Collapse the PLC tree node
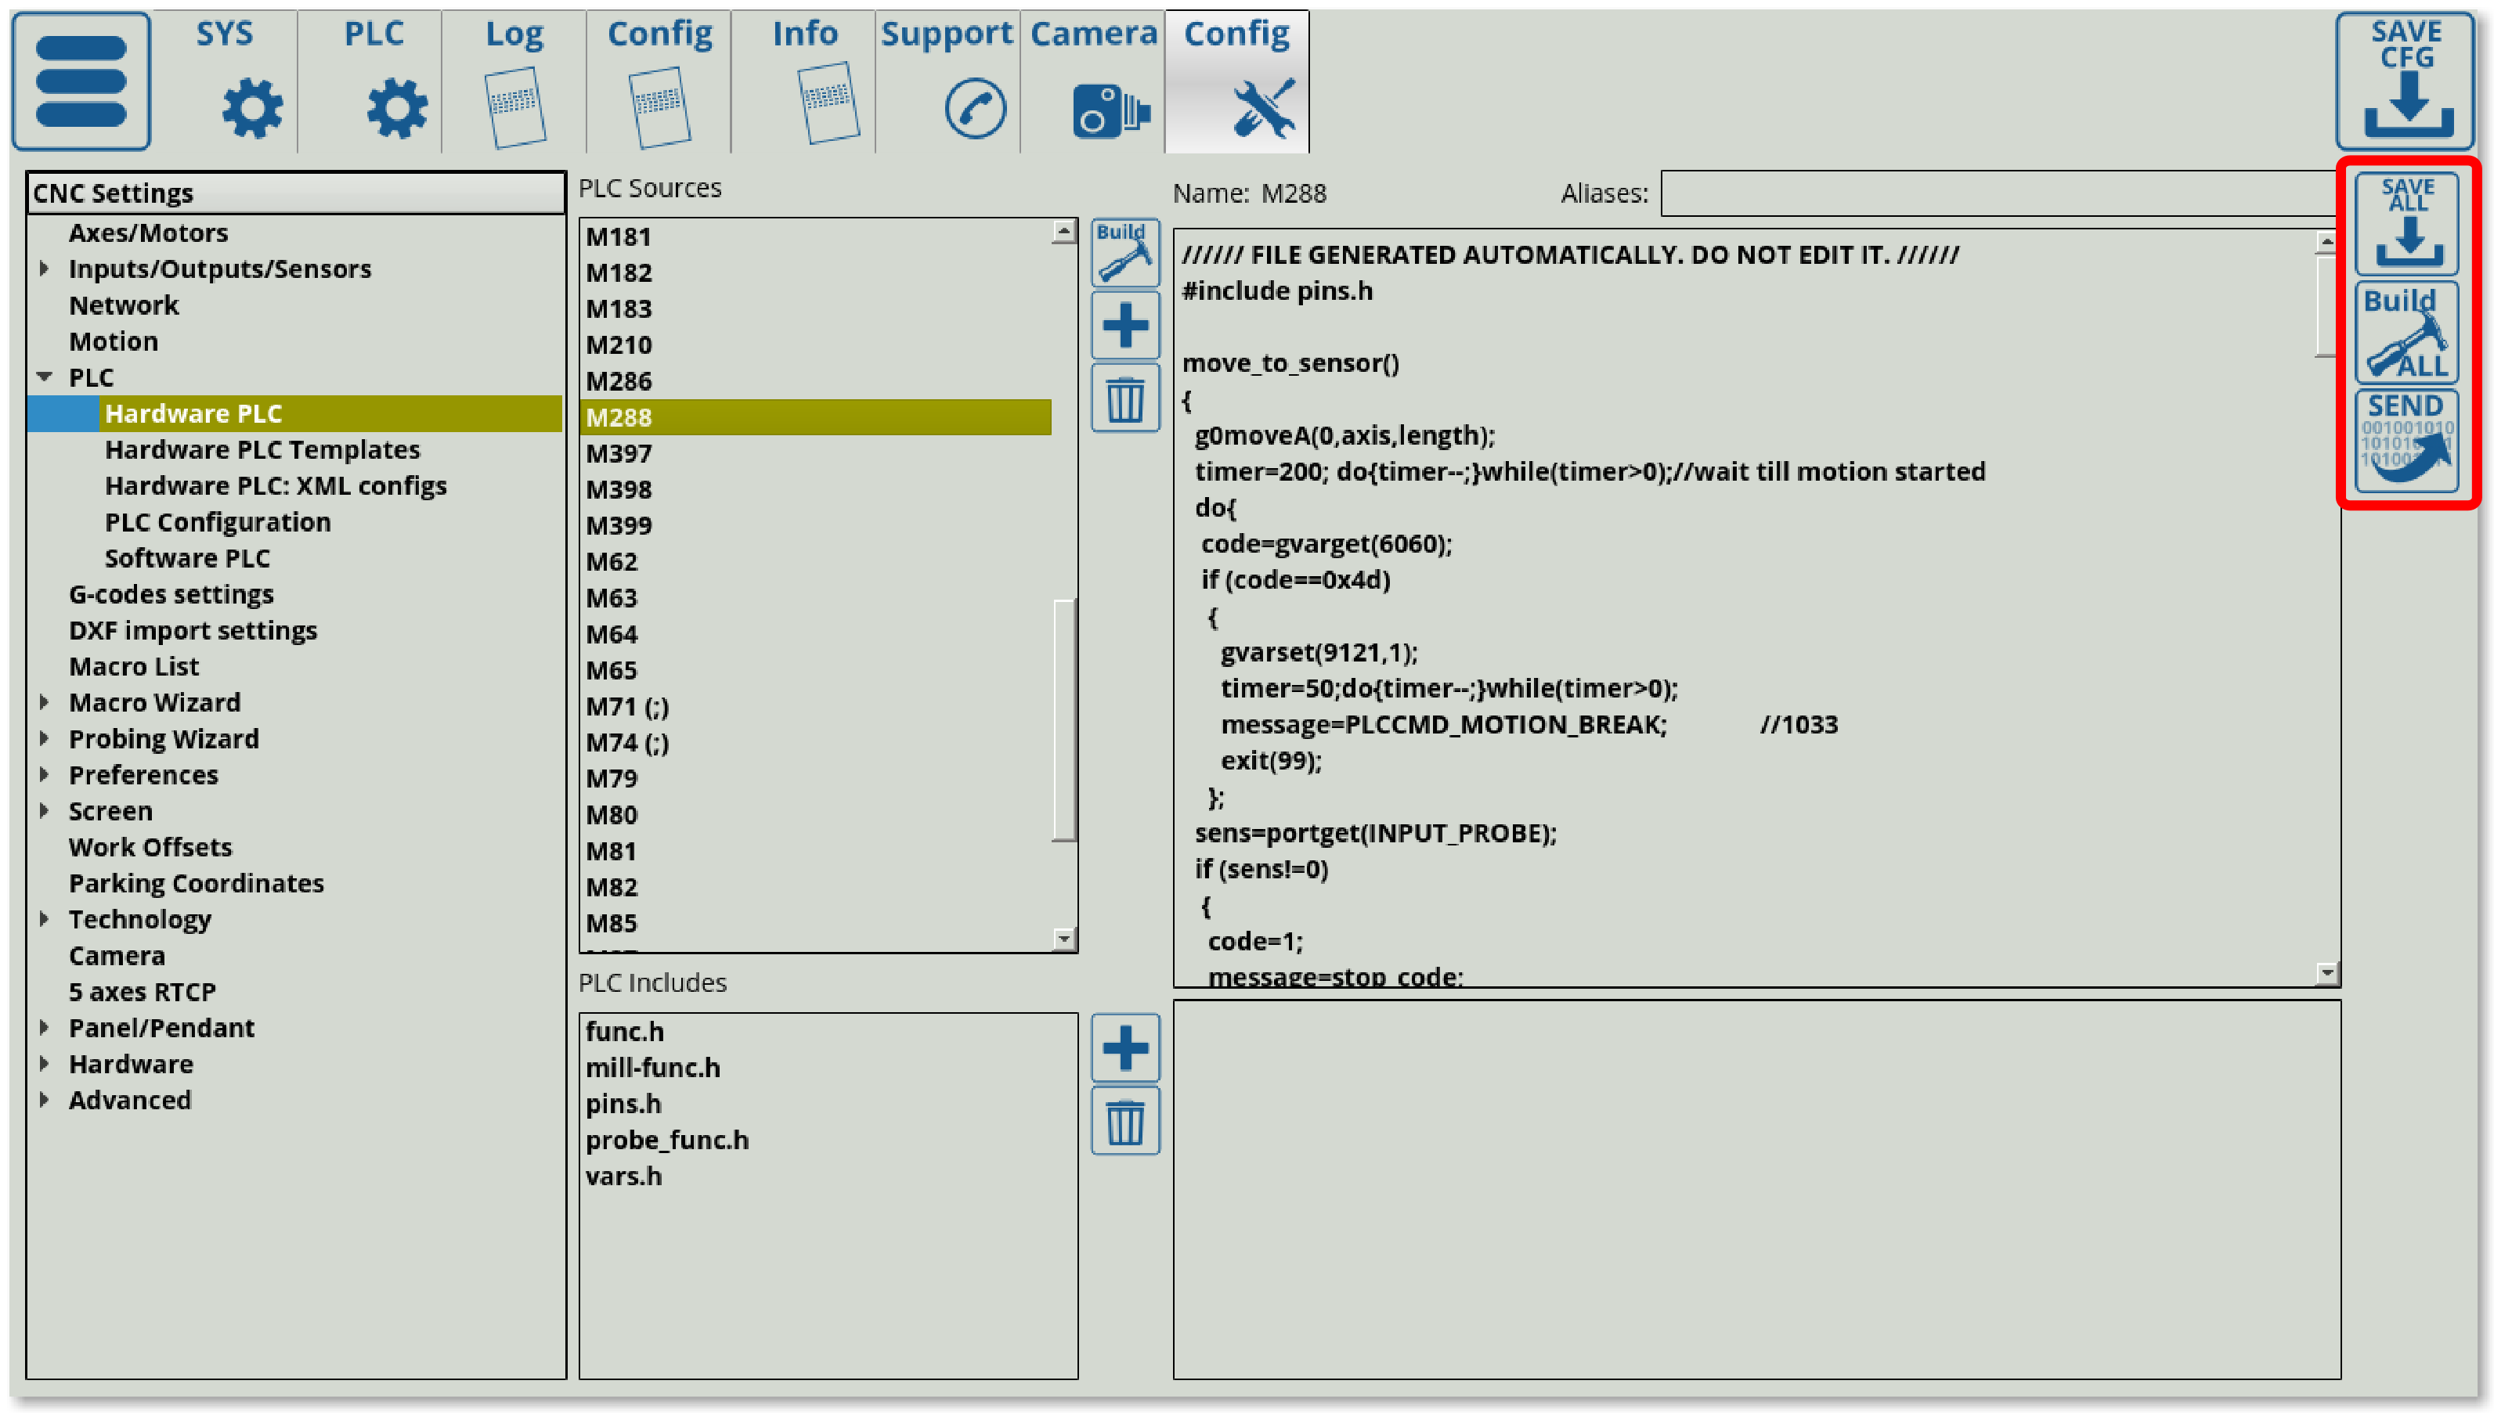 [45, 377]
